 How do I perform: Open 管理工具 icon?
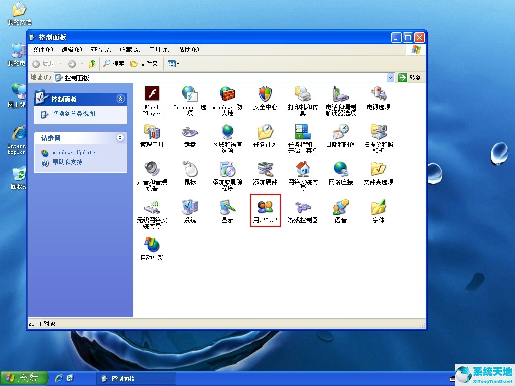click(x=152, y=136)
